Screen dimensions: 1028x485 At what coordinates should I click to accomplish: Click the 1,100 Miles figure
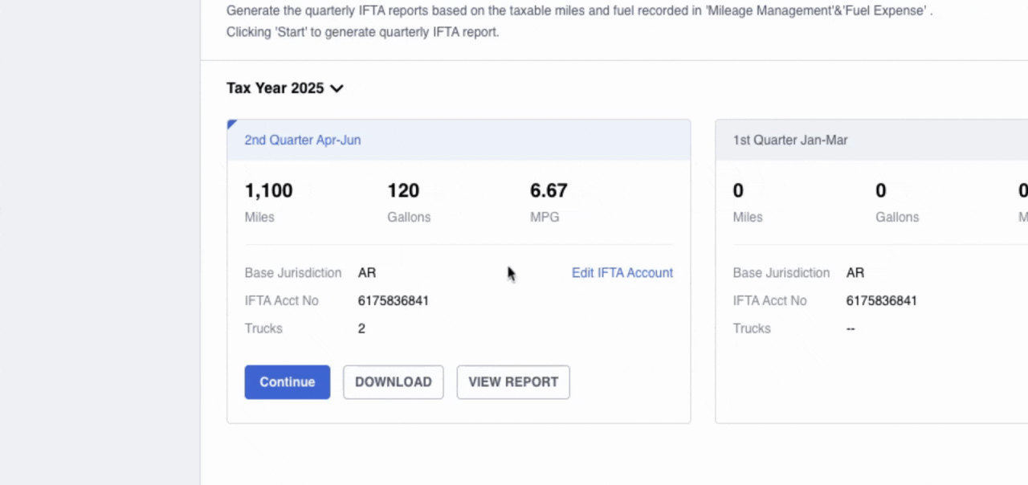(268, 191)
